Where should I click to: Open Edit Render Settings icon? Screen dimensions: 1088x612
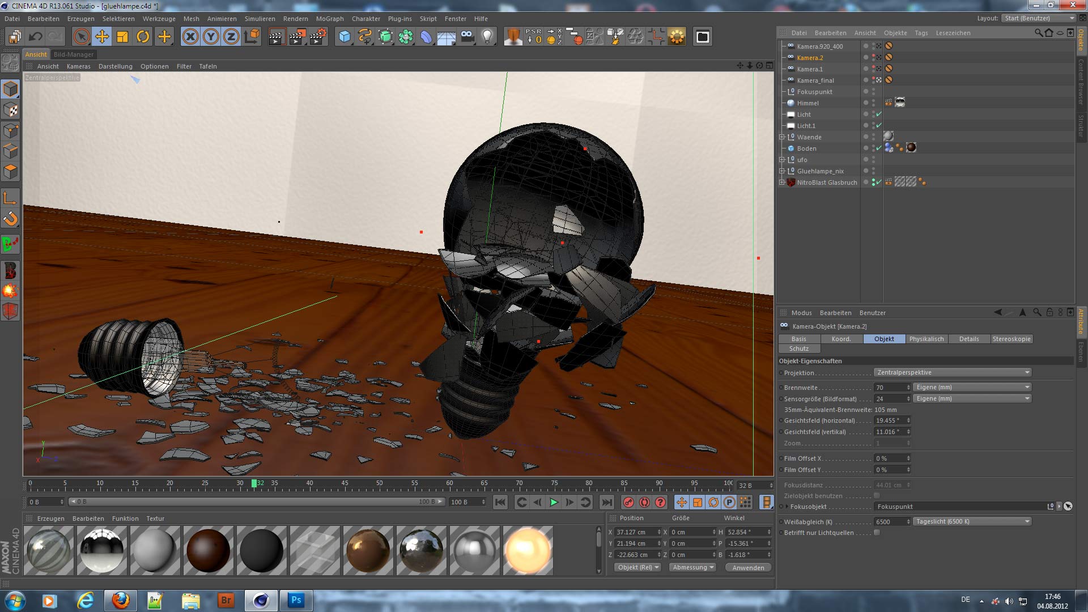[317, 37]
